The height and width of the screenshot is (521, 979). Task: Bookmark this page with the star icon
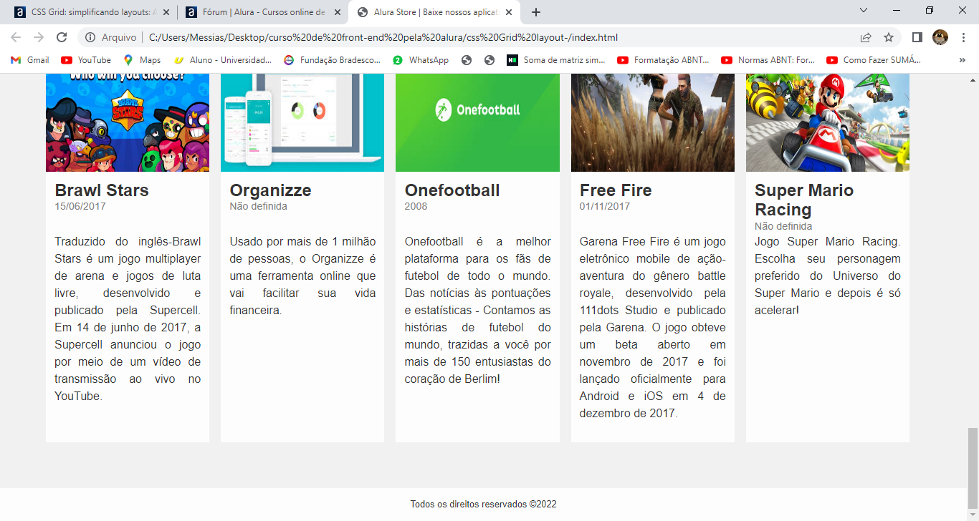click(x=889, y=37)
